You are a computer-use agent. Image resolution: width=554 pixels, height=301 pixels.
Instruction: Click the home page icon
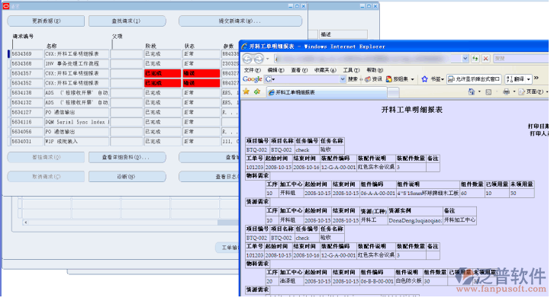tap(472, 91)
